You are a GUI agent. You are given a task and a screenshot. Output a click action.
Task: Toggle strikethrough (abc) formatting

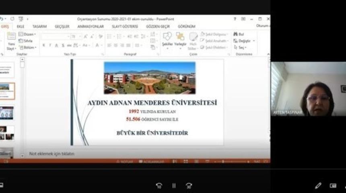69,45
